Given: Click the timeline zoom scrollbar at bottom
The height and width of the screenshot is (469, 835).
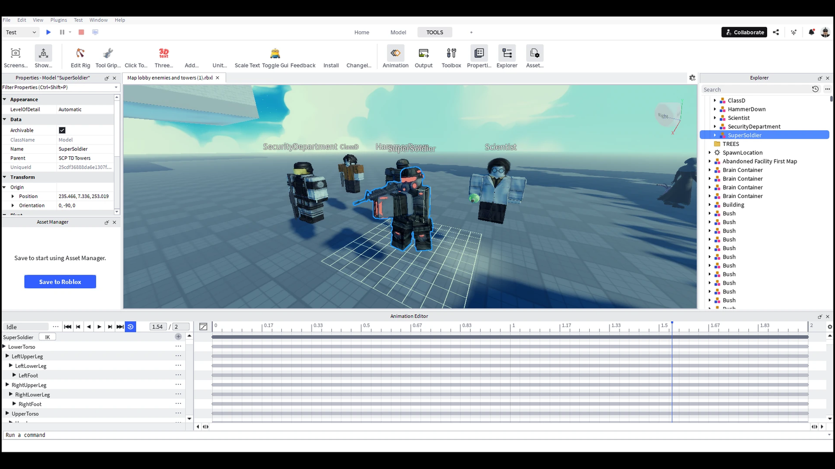Looking at the screenshot, I should pyautogui.click(x=510, y=426).
